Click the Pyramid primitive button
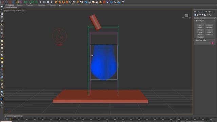This screenshot has width=217, height=122. 209,33
